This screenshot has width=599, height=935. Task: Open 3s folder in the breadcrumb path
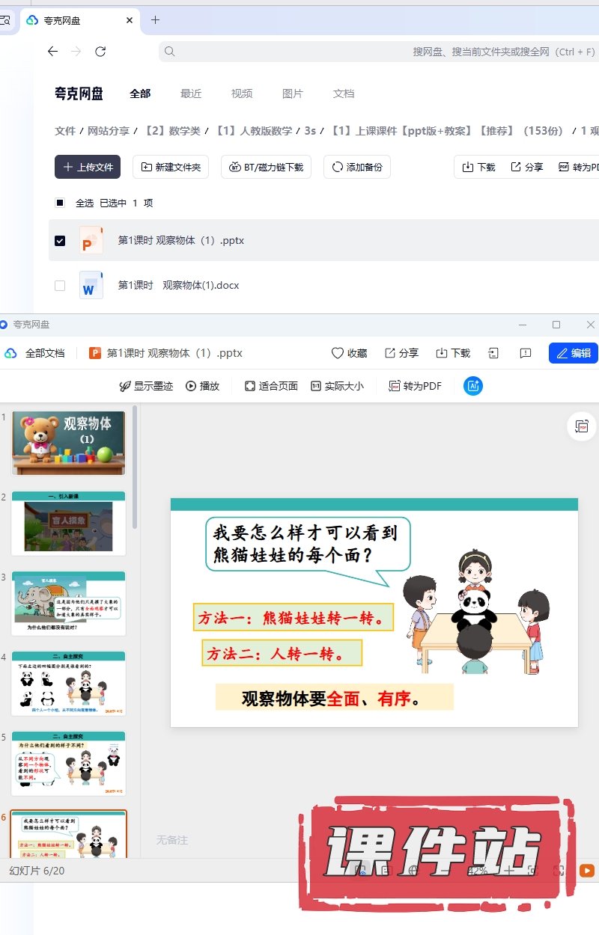pyautogui.click(x=310, y=131)
